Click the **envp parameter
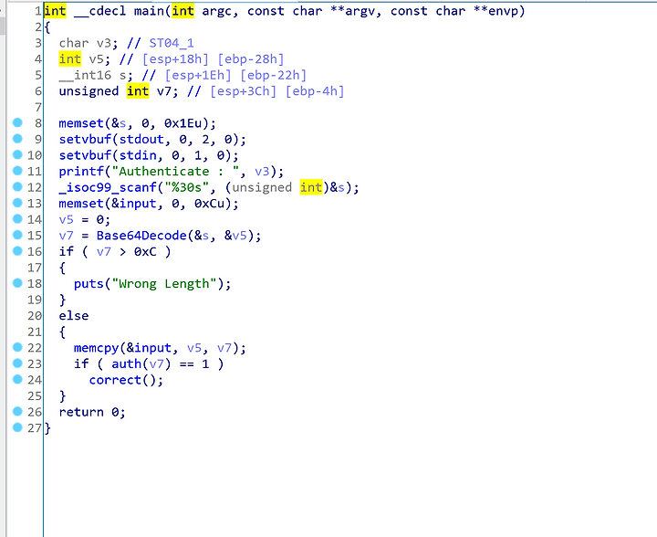This screenshot has height=537, width=657. coord(496,11)
